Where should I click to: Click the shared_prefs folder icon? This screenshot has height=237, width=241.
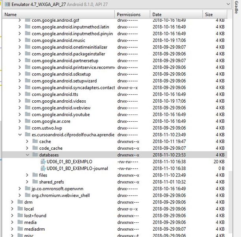point(35,182)
